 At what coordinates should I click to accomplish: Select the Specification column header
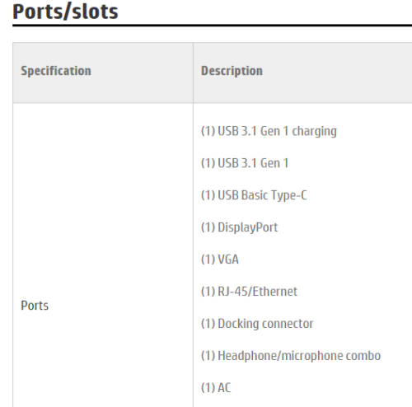56,71
